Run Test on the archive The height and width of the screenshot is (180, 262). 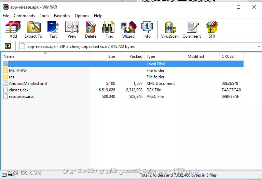(53, 29)
